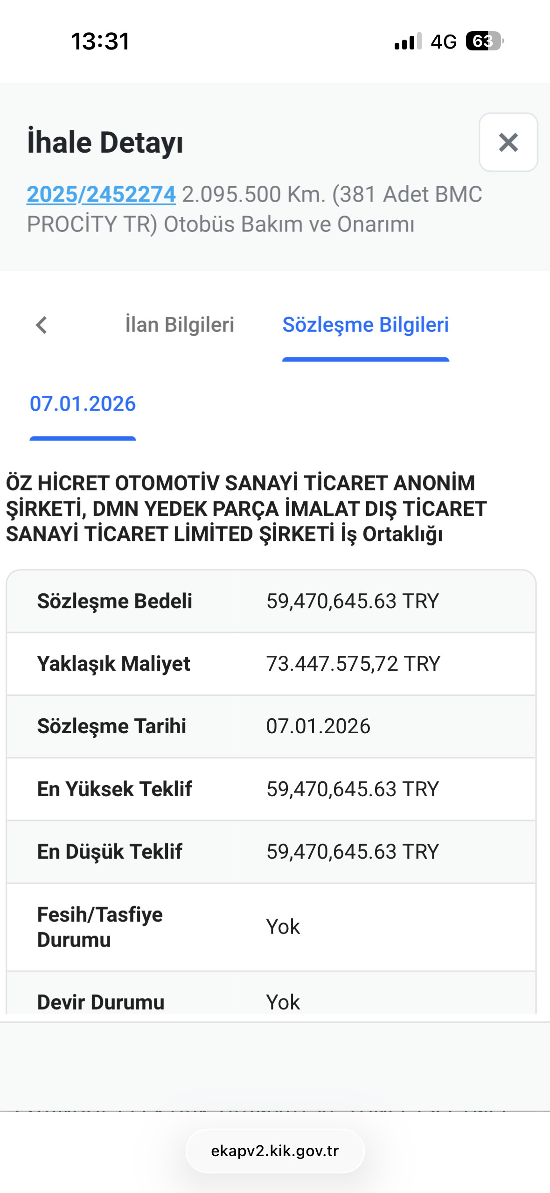Click the Yaklaşık Maliyet value 73.447.575,72 TRY
Image resolution: width=550 pixels, height=1193 pixels.
(353, 664)
